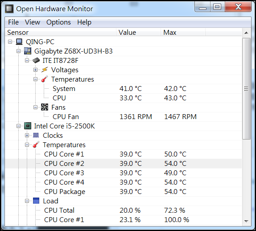This screenshot has width=256, height=231.
Task: Select the CPU temperature row under ITE IT8728F
Action: click(x=124, y=98)
